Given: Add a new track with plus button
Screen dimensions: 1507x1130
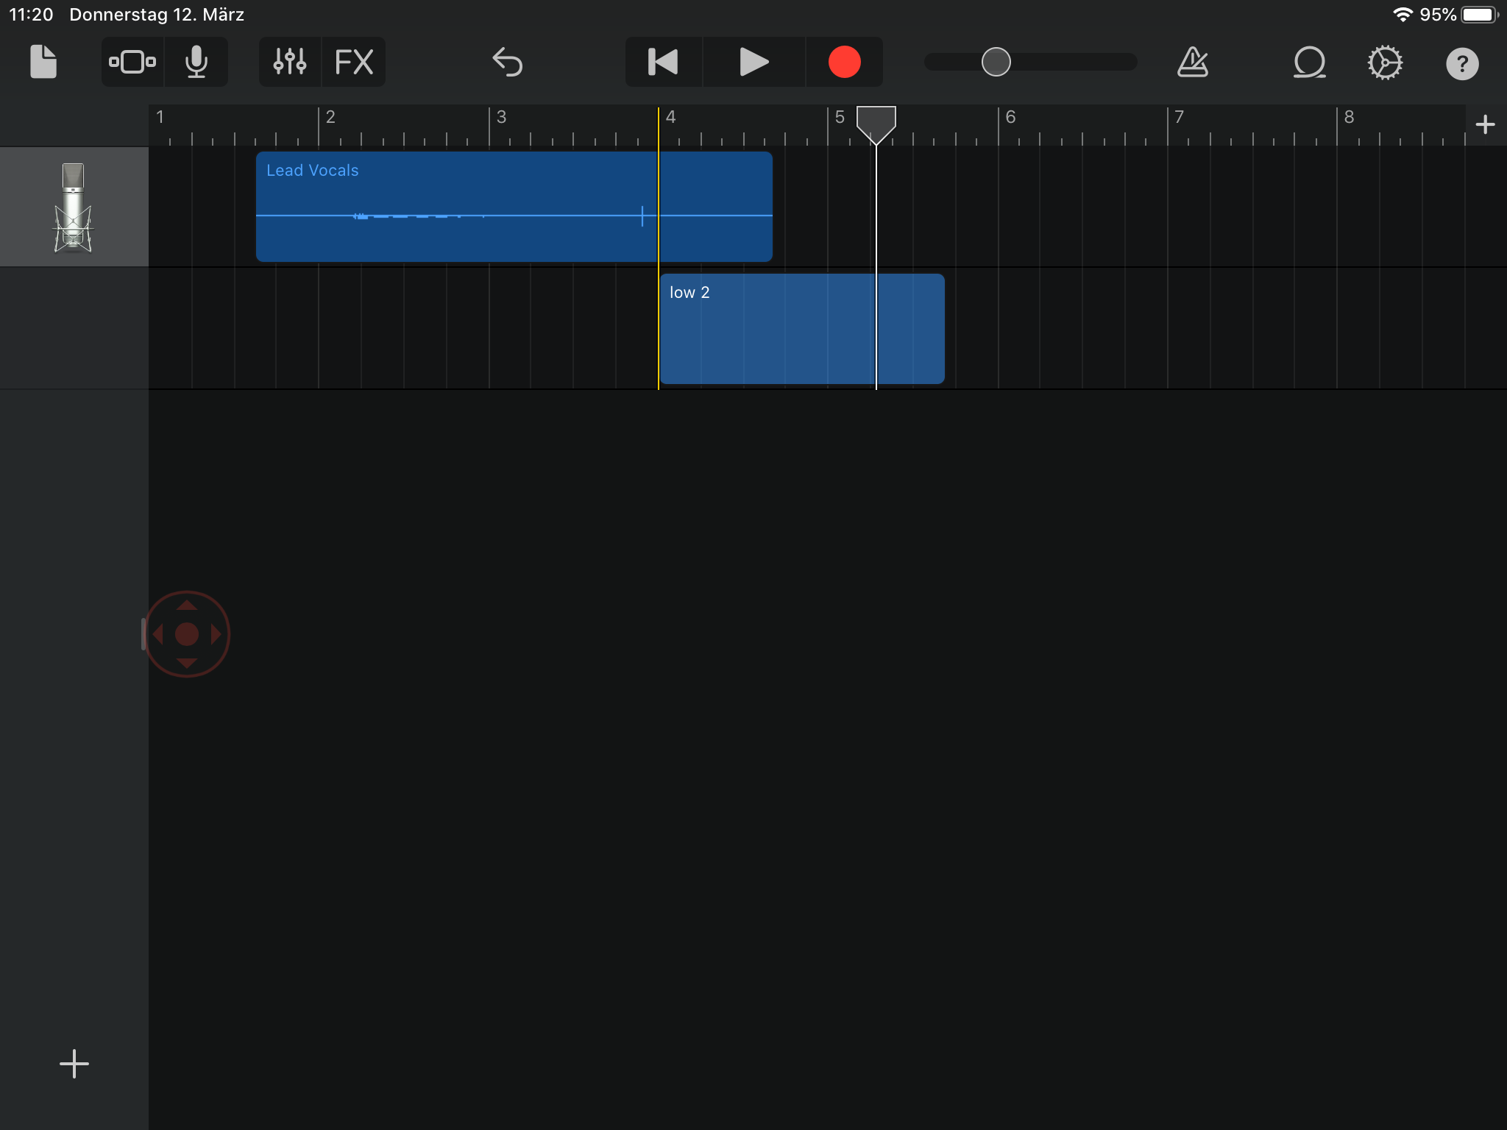Looking at the screenshot, I should 74,1064.
